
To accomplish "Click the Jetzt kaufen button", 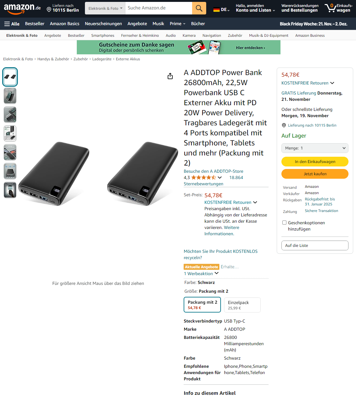I will click(x=315, y=174).
